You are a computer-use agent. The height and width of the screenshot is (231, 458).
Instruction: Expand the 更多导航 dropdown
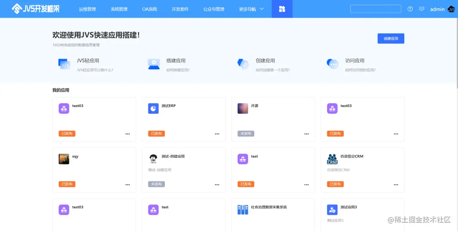(251, 9)
